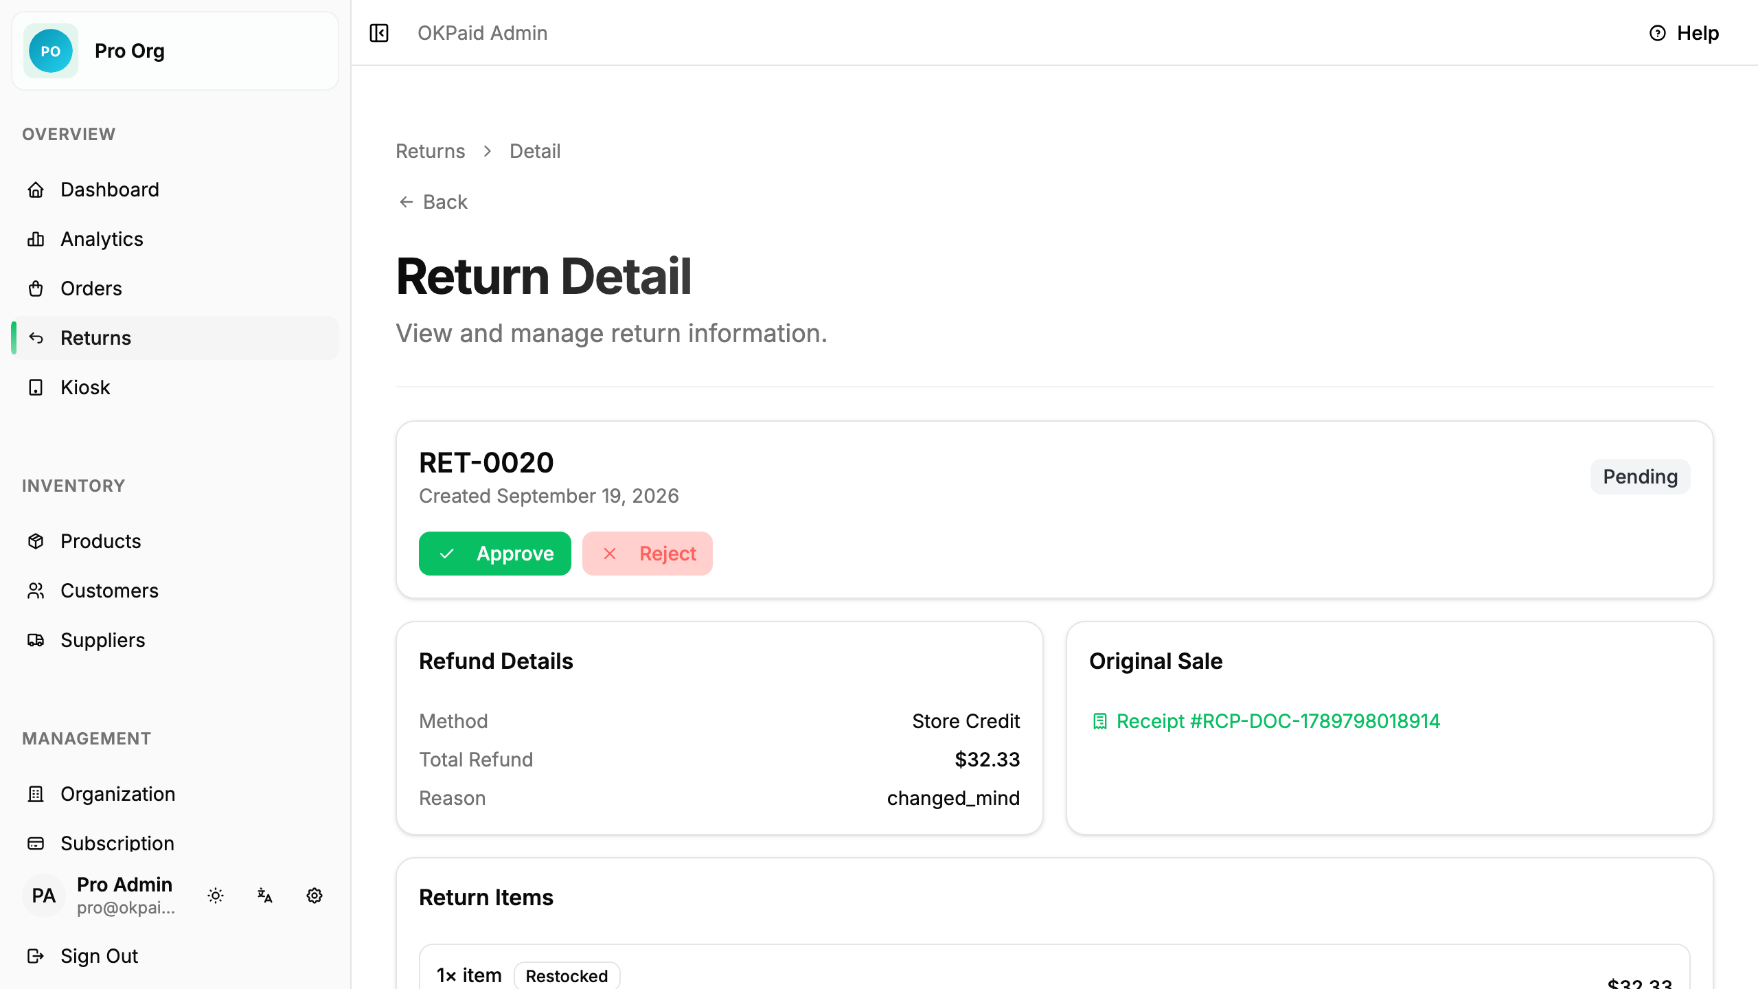The height and width of the screenshot is (989, 1758).
Task: Click the changed_mind reason value
Action: [x=953, y=798]
